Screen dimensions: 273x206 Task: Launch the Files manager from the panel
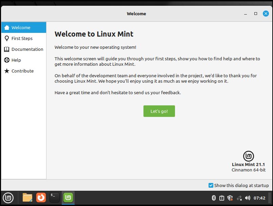point(27,198)
